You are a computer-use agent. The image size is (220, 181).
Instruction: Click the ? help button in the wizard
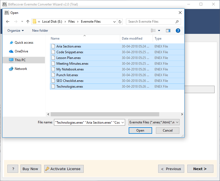coord(13,169)
